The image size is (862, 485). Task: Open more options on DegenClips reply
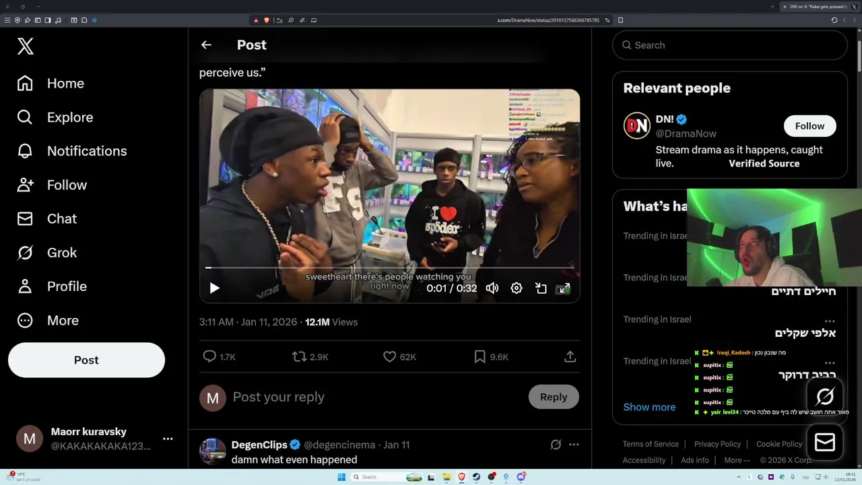tap(574, 445)
